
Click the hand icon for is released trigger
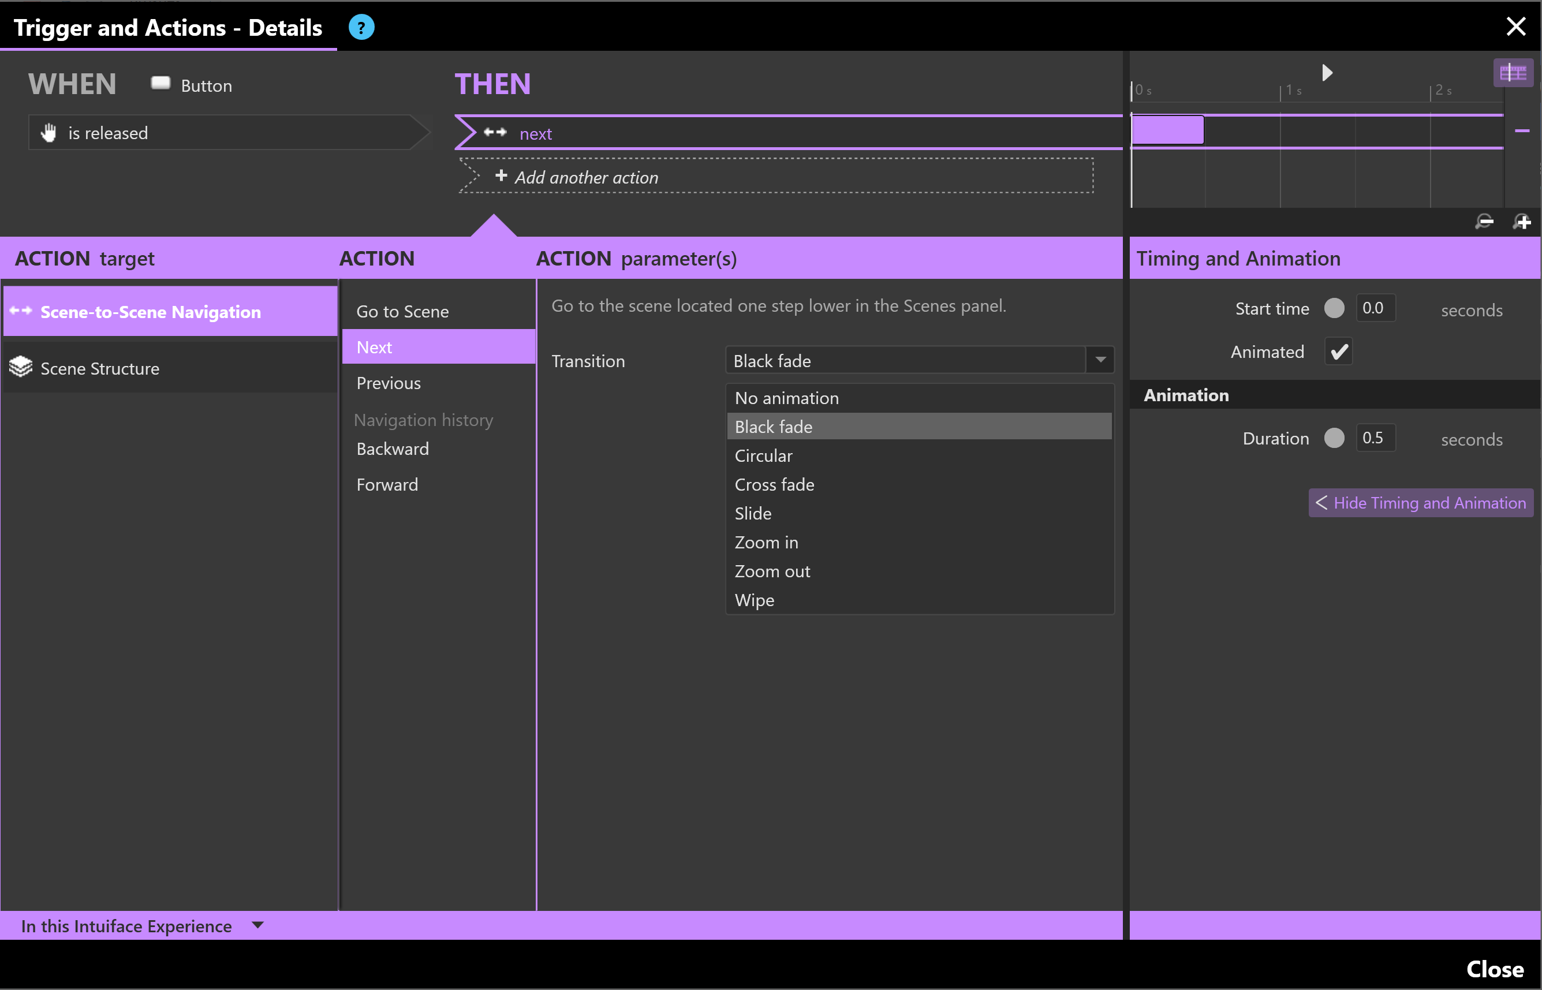click(49, 132)
